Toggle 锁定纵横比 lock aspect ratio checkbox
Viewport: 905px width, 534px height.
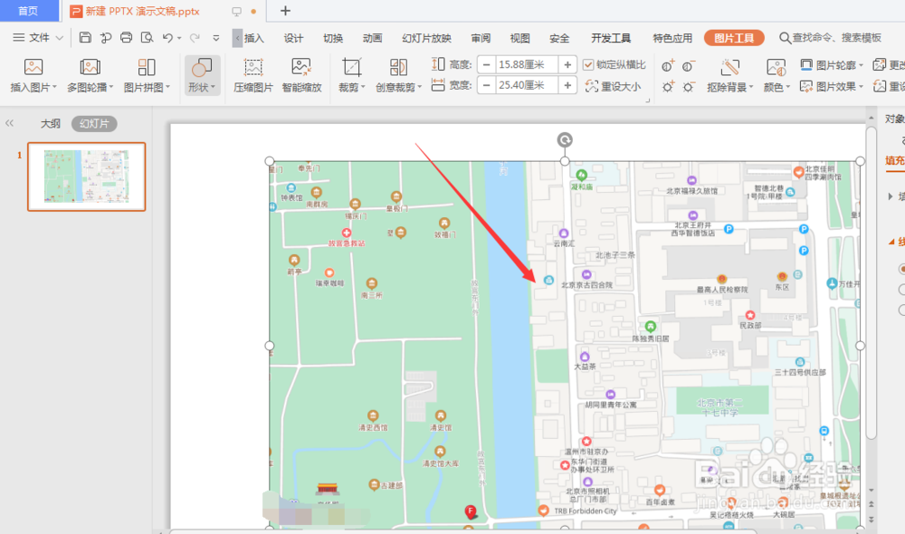(x=588, y=64)
